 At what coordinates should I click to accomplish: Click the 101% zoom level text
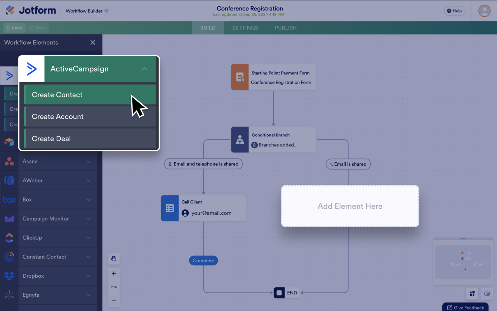coord(114,287)
